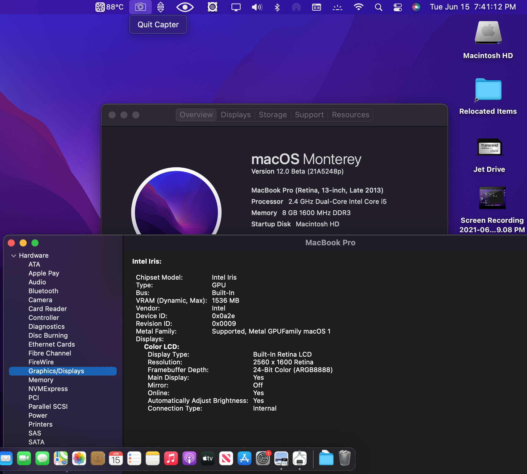Open the volume control in menu bar
The width and height of the screenshot is (527, 474).
pyautogui.click(x=257, y=7)
